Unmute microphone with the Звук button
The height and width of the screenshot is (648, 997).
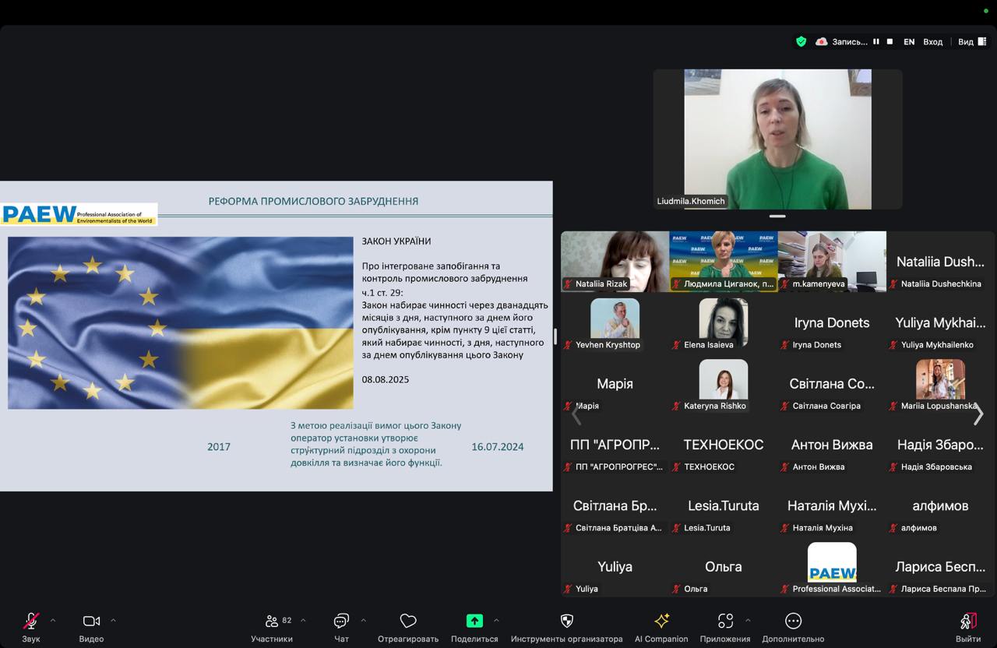pos(31,622)
